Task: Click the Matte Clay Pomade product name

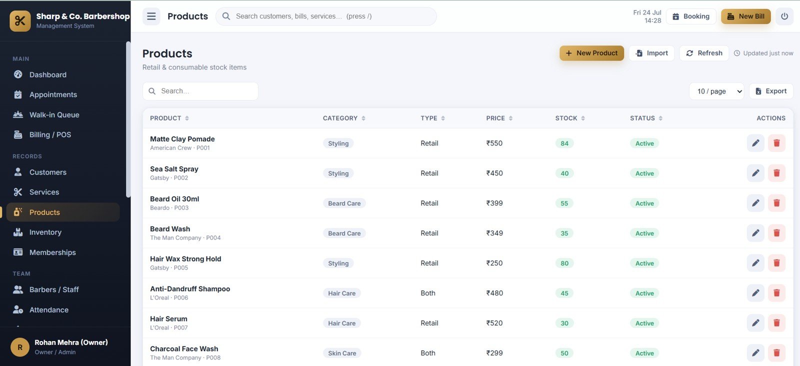Action: tap(182, 139)
